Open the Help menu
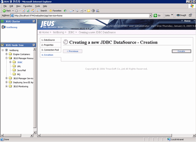Viewport: 196px width, 142px height. tap(45, 6)
